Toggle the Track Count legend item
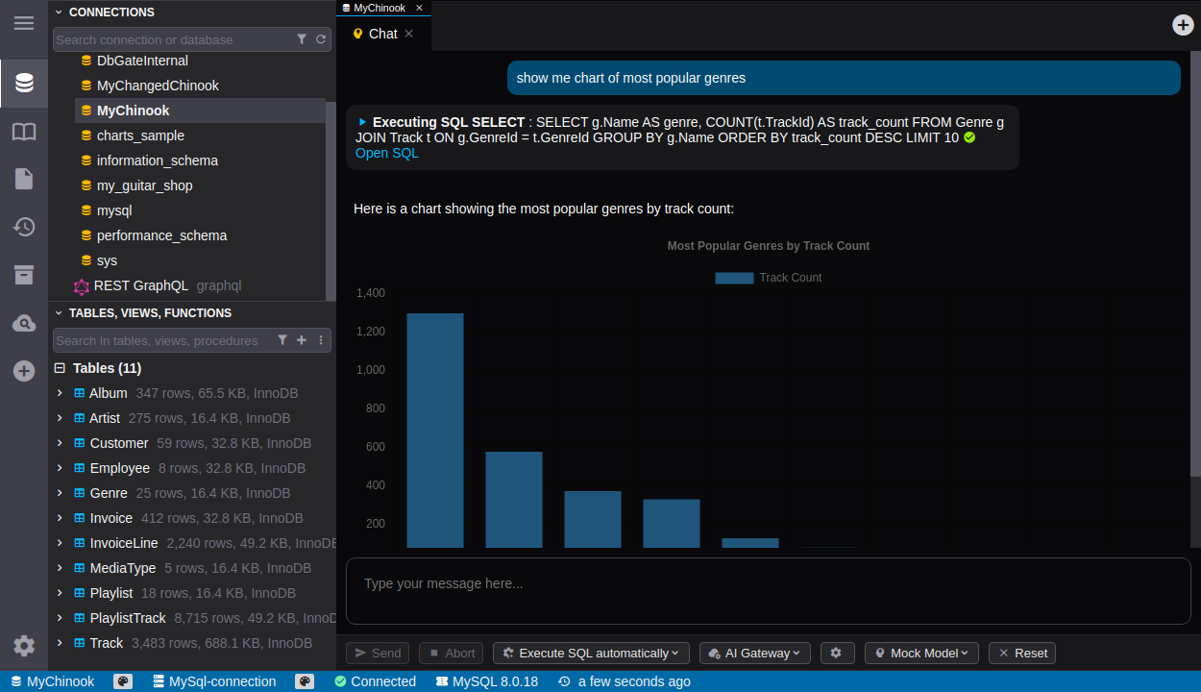Screen dimensions: 1201x692 tap(769, 278)
